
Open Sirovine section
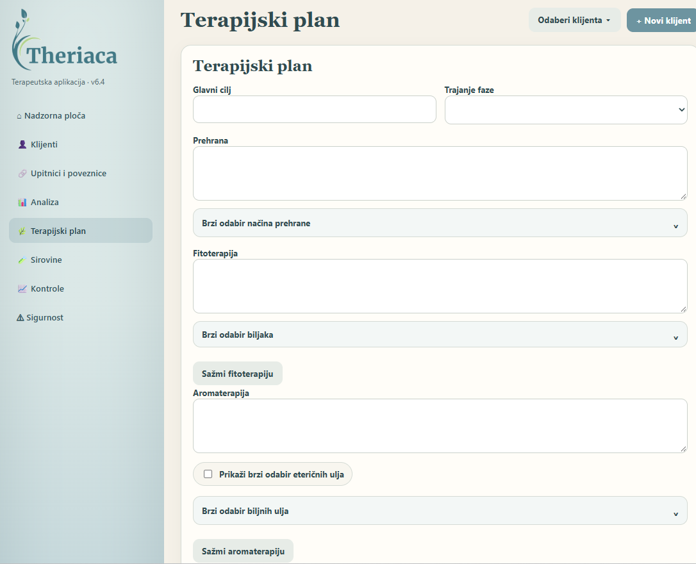point(80,260)
